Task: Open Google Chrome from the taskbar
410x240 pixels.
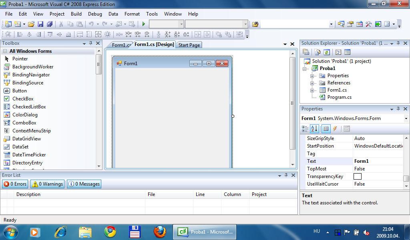Action: tap(111, 232)
